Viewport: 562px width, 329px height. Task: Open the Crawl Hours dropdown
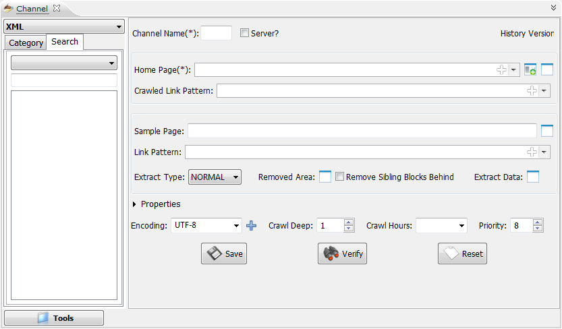pyautogui.click(x=441, y=226)
